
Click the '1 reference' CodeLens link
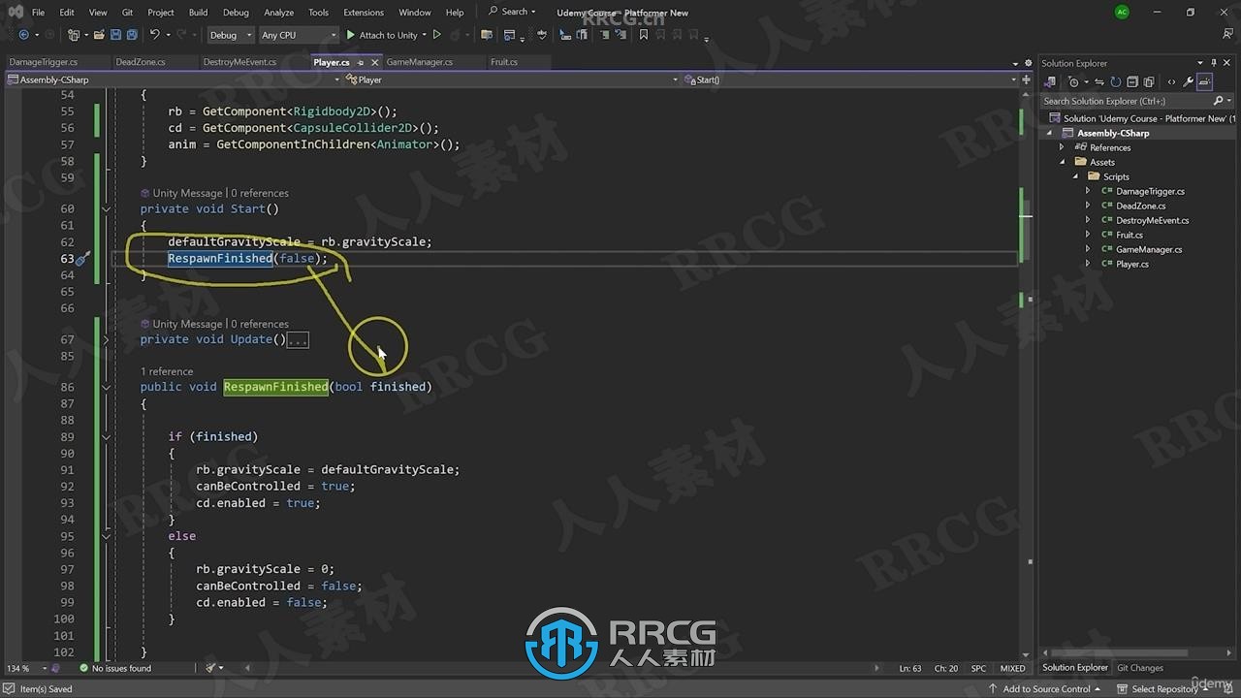coord(167,371)
